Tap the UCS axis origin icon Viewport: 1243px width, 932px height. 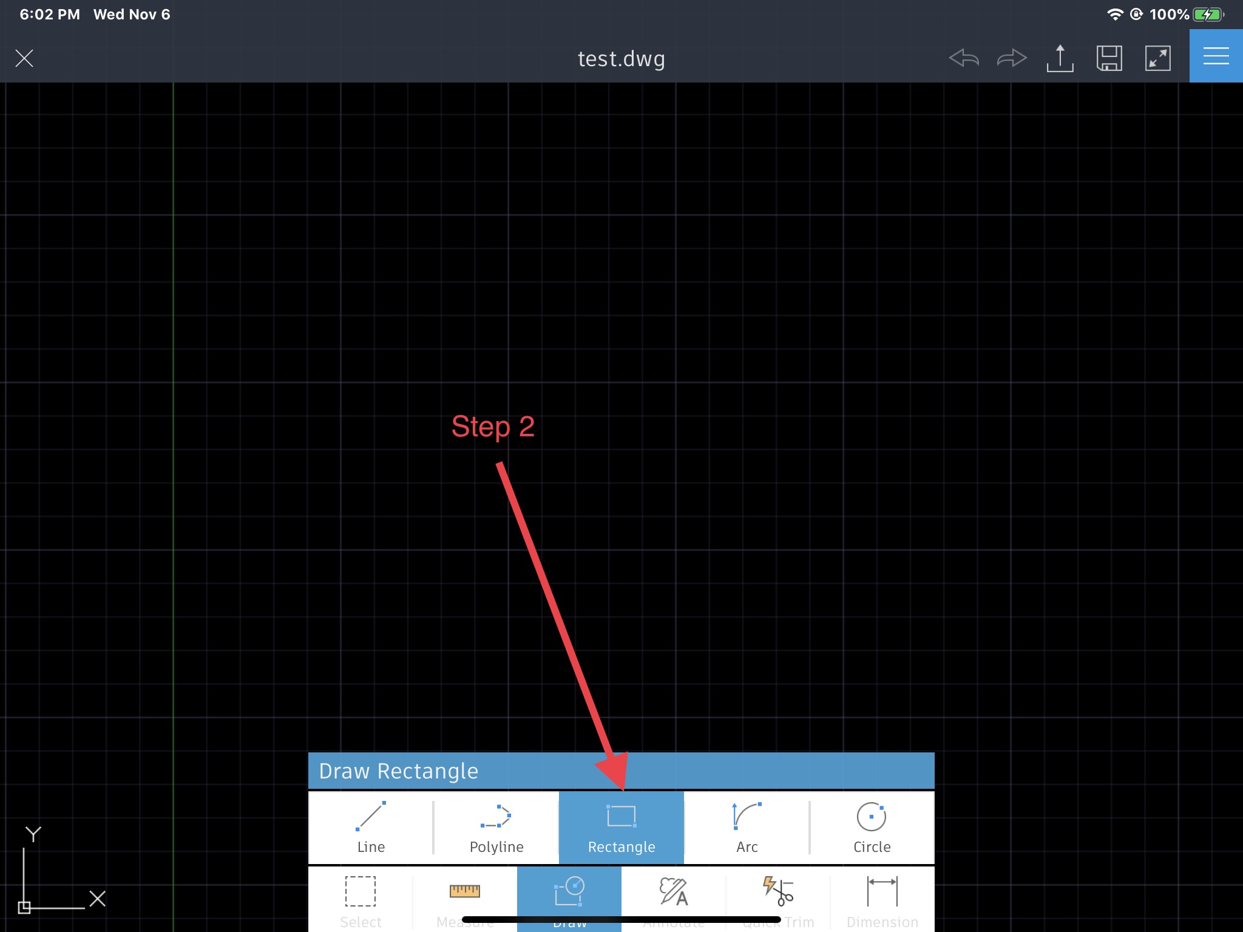click(25, 907)
